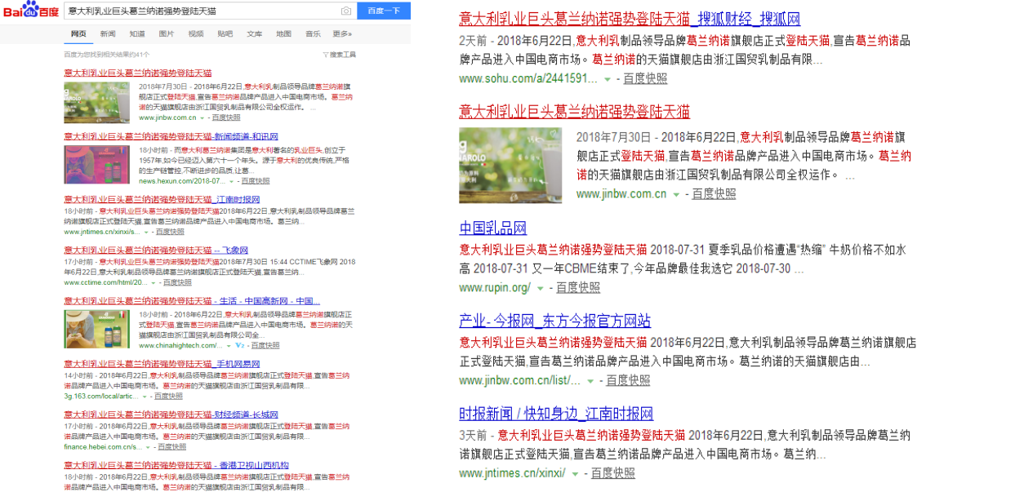The height and width of the screenshot is (492, 1015).
Task: Open 百度快照 next to finance.hebei.com.cn
Action: coord(172,447)
